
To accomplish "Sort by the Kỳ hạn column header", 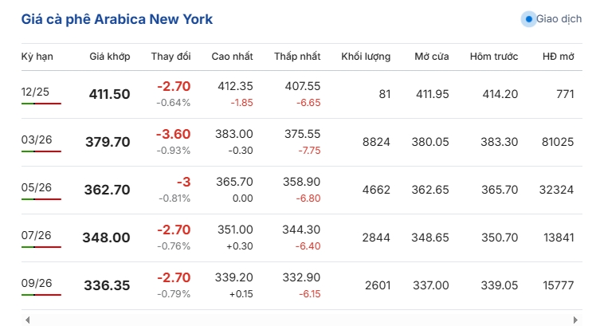I will pos(37,57).
